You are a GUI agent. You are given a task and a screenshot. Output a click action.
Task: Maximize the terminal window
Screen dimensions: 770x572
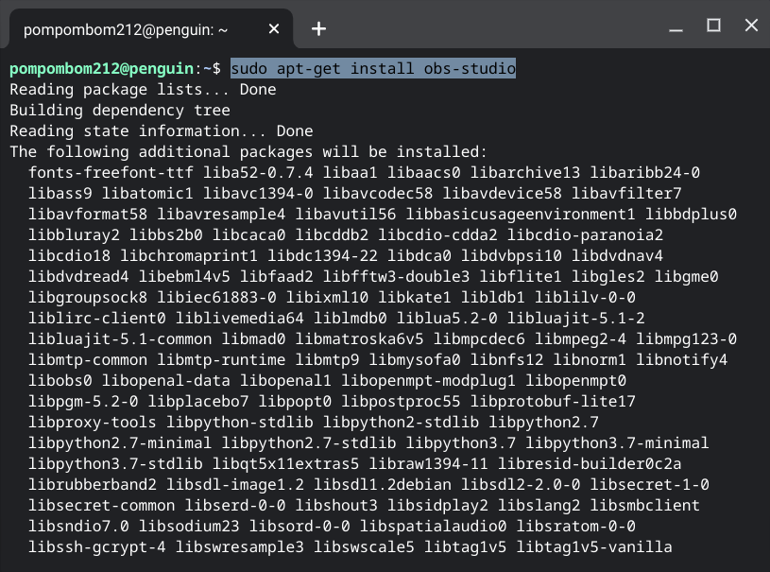click(x=713, y=26)
